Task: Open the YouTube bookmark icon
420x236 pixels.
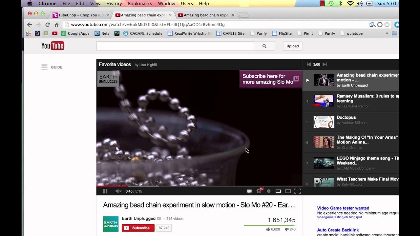Action: [55, 33]
